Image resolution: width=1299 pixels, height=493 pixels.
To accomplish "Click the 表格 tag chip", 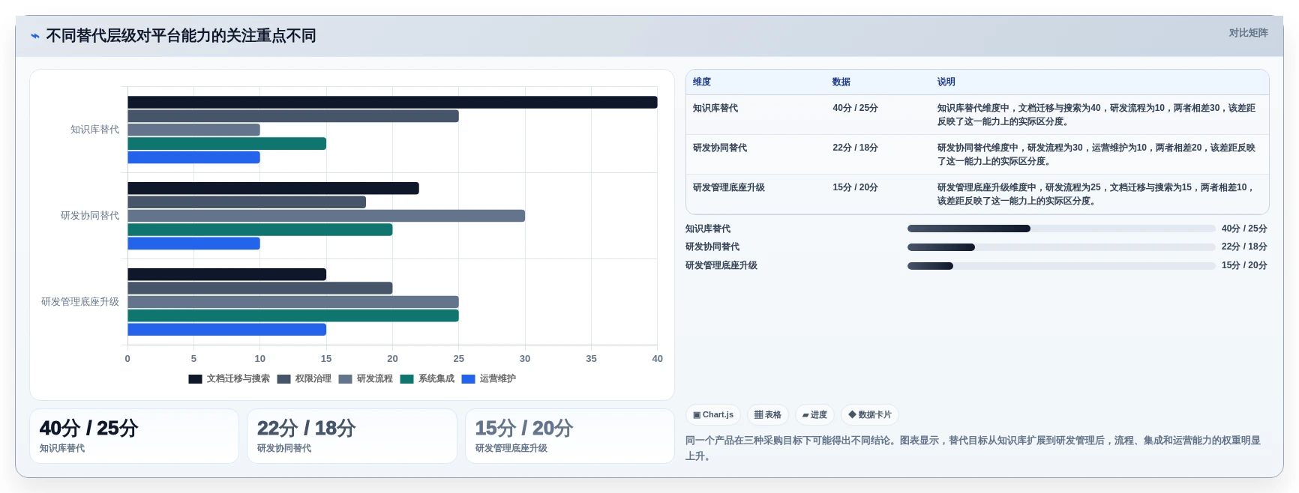I will tap(767, 414).
